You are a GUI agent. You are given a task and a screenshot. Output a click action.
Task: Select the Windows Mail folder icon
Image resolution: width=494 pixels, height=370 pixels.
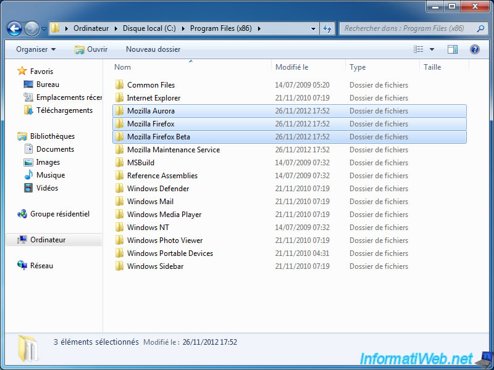[119, 202]
